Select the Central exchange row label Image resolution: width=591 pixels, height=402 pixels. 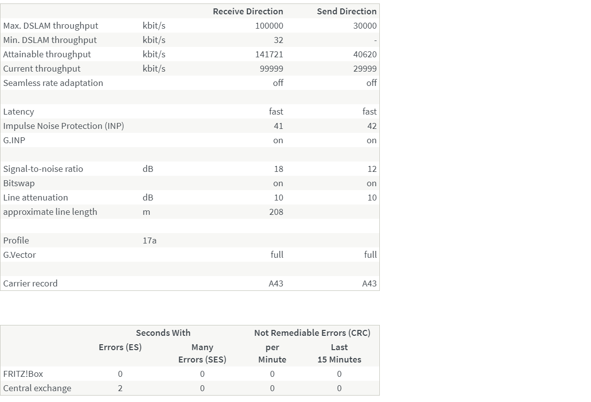[x=37, y=388]
